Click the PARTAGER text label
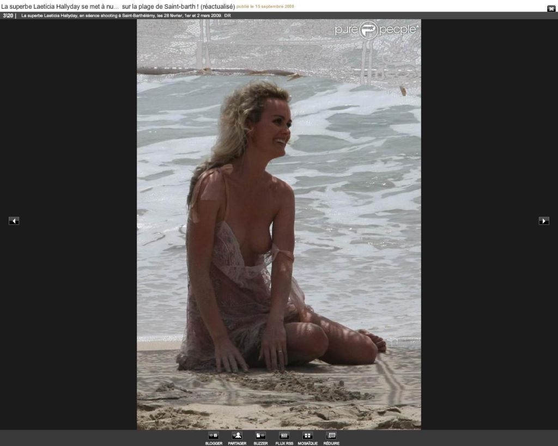Screen dimensions: 558x446 [x=237, y=443]
